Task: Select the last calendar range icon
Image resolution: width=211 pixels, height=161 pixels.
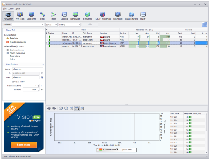Action: (x=82, y=108)
